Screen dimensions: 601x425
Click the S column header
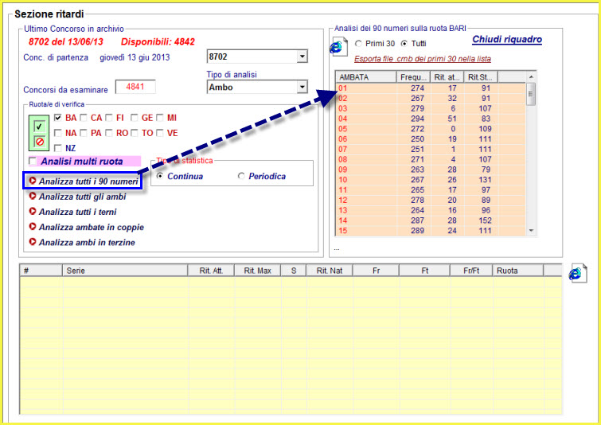point(294,271)
